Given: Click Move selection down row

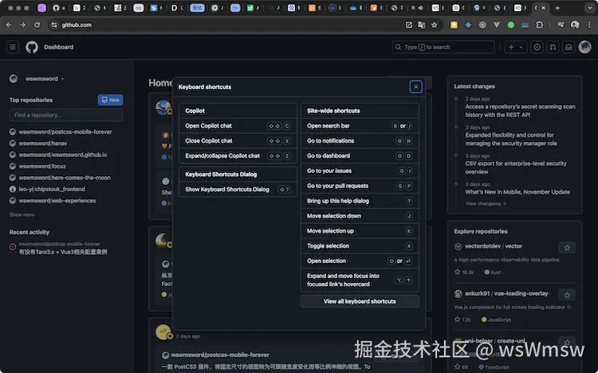Looking at the screenshot, I should [360, 216].
